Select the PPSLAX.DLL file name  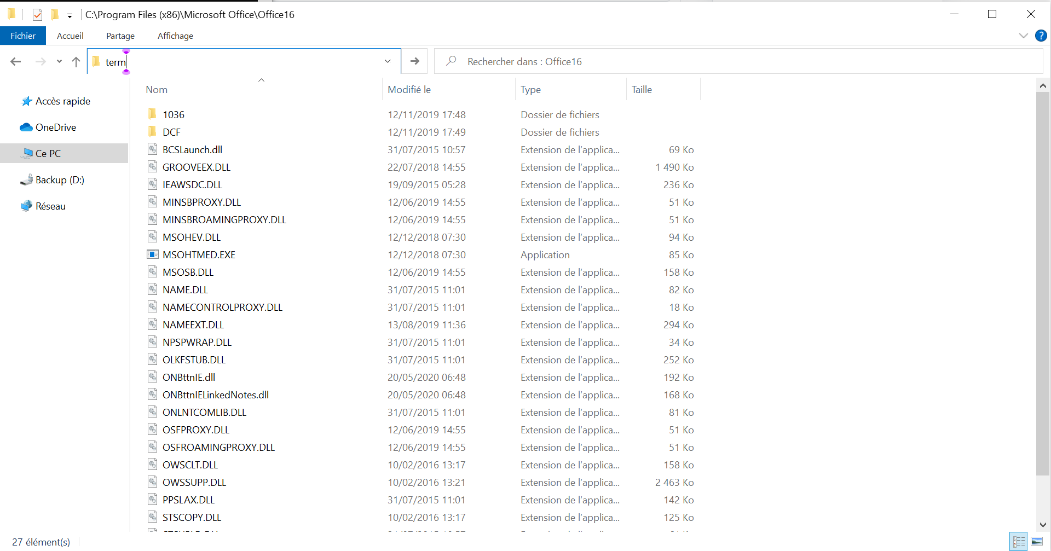pyautogui.click(x=188, y=500)
